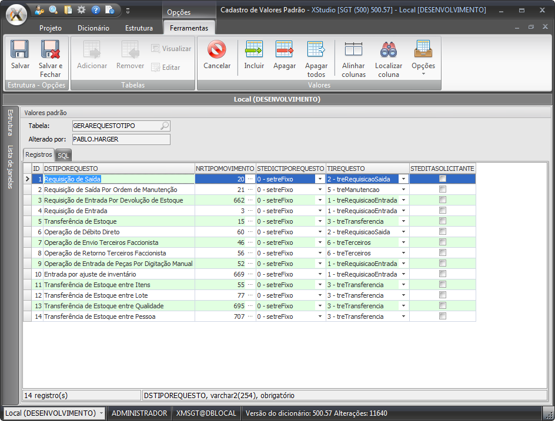This screenshot has width=555, height=421.
Task: Click the red Cancelar icon
Action: click(x=216, y=49)
